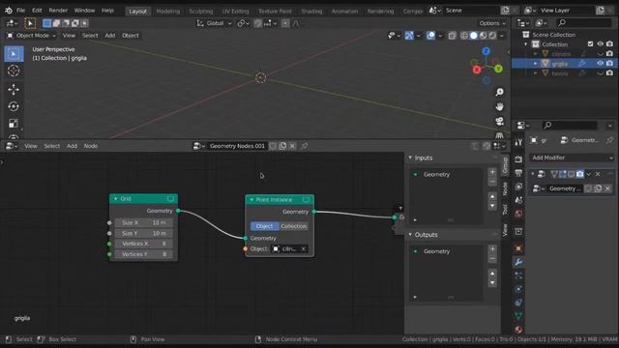This screenshot has height=348, width=619.
Task: Toggle griglia eye visibility in outliner
Action: (x=600, y=64)
